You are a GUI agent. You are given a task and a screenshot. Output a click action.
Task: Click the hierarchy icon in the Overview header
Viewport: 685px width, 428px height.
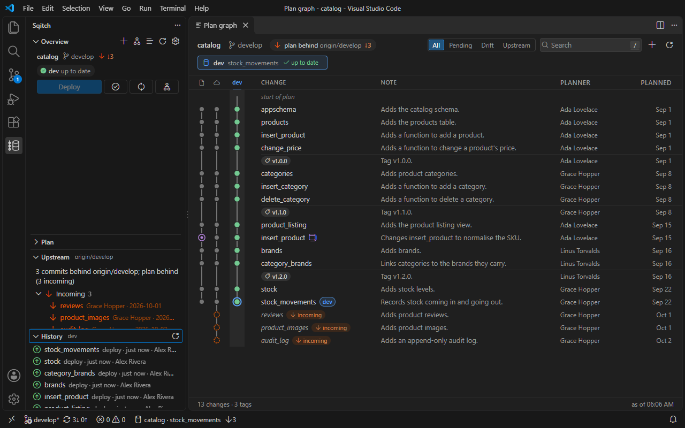137,41
